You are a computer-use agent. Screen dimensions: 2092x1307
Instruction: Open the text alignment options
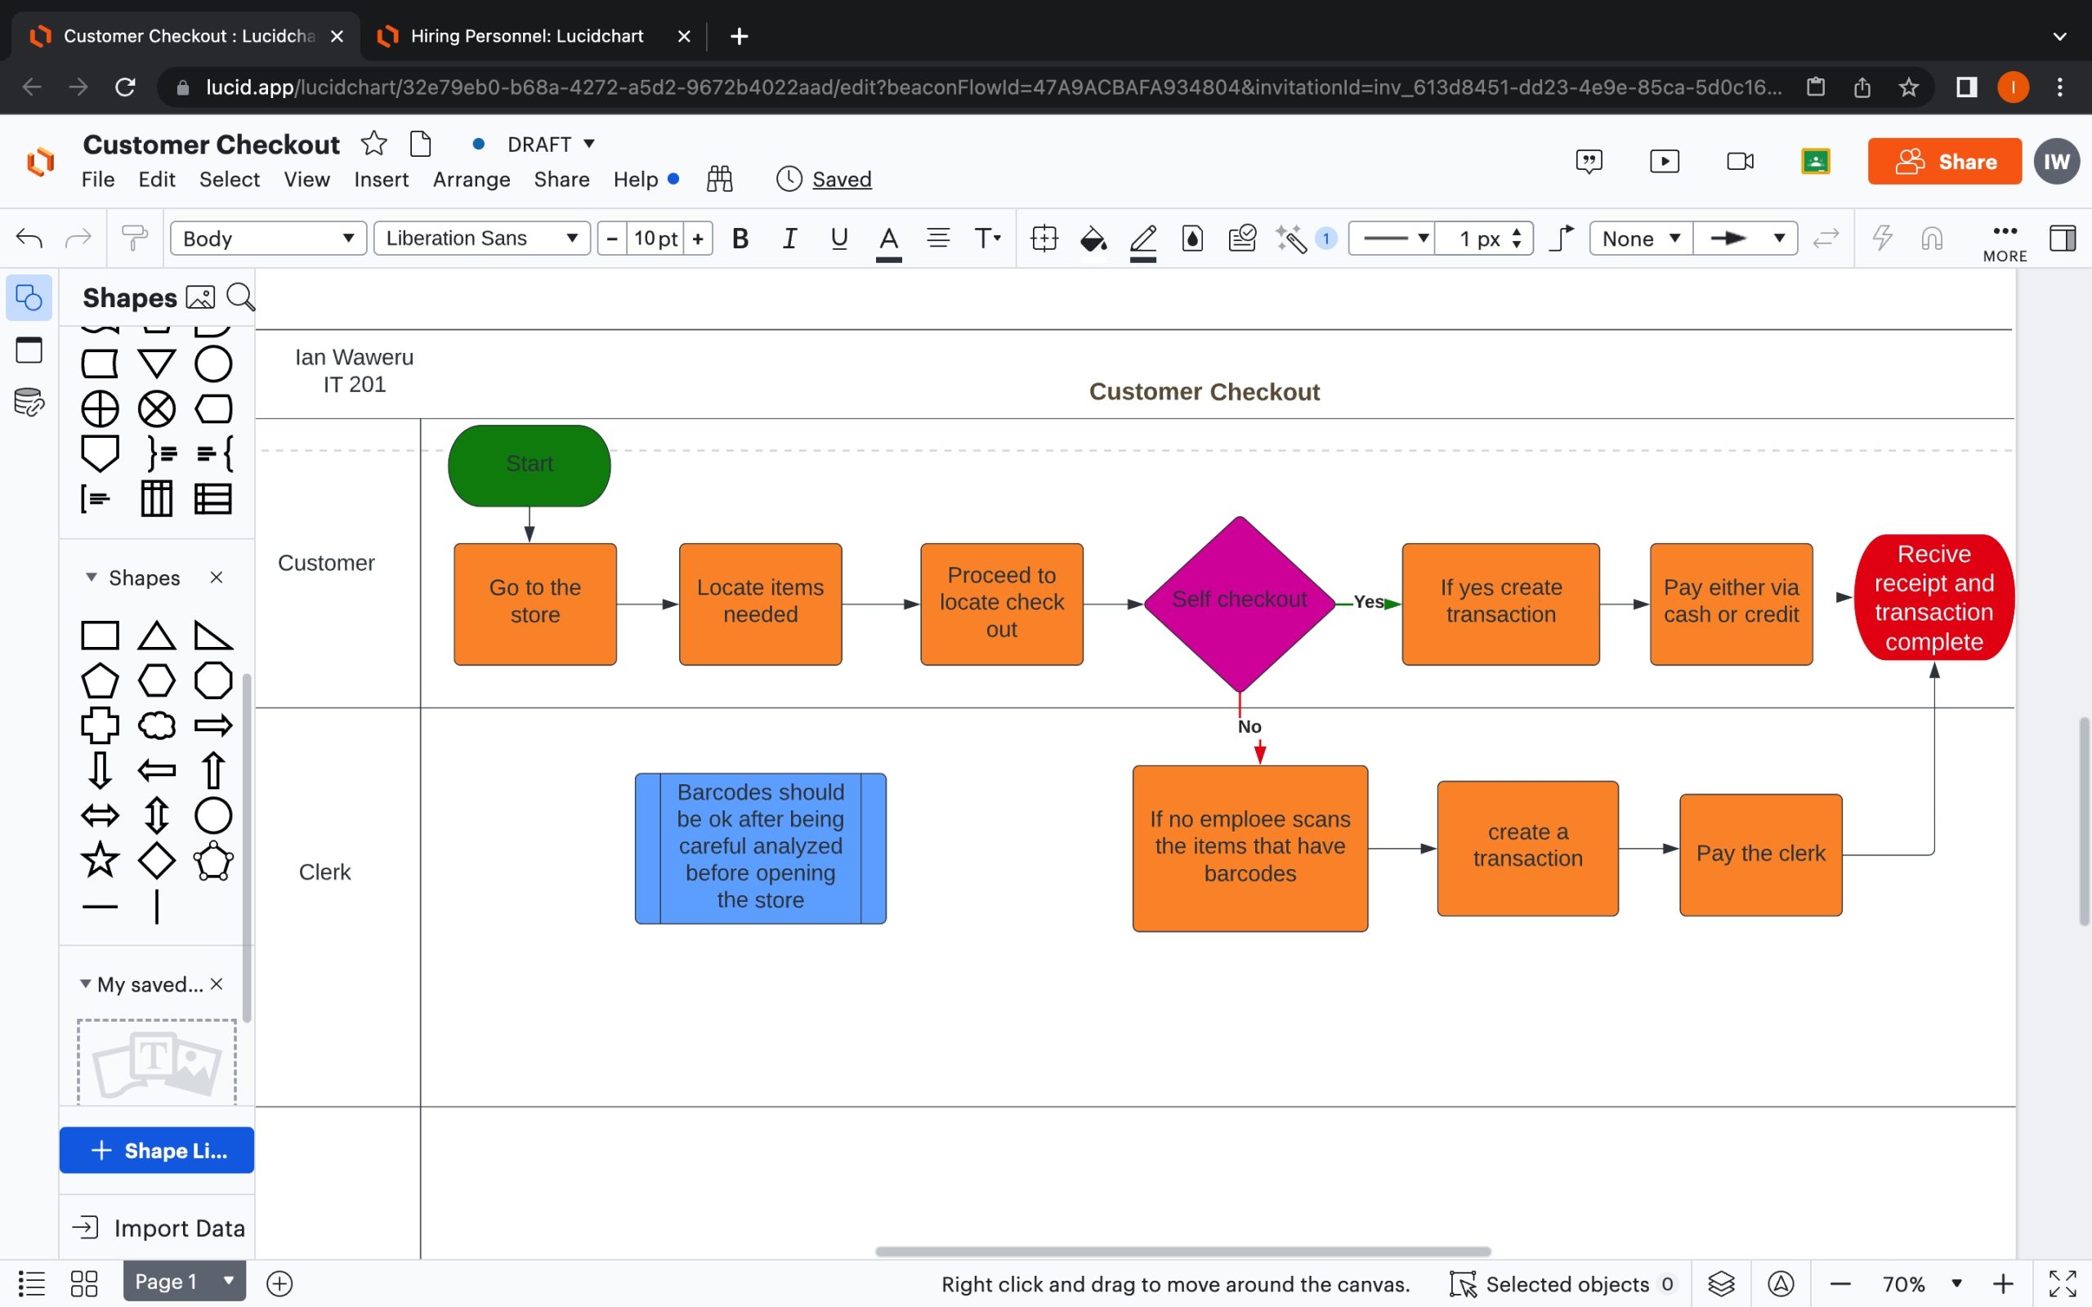pyautogui.click(x=938, y=239)
